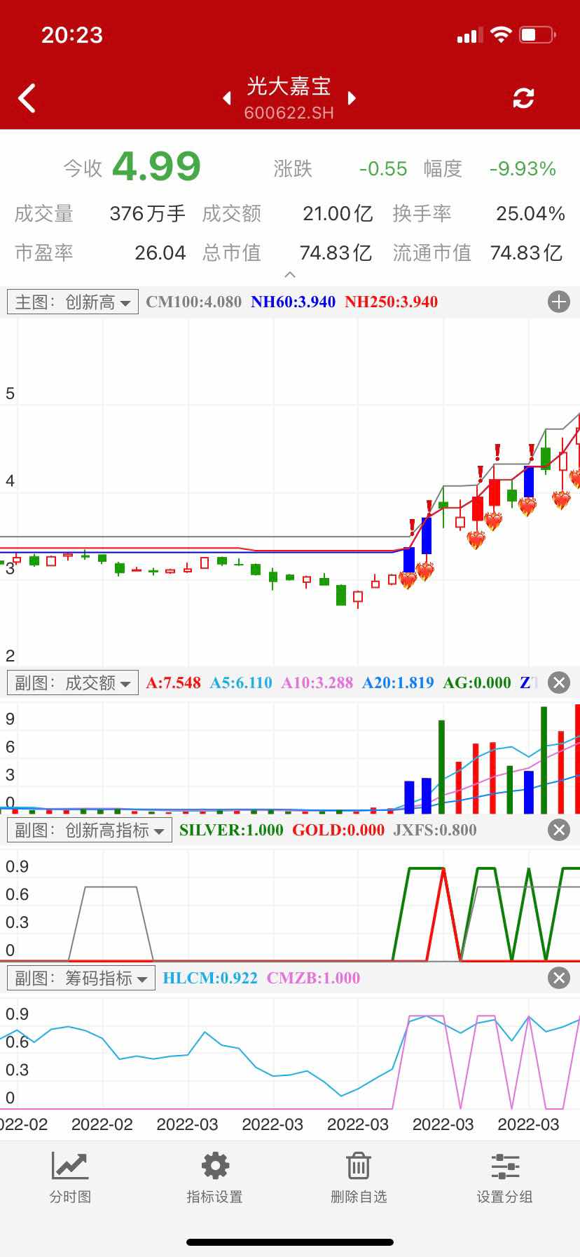Close the 筹码指标 sub-chart panel
The height and width of the screenshot is (1257, 580).
tap(558, 978)
